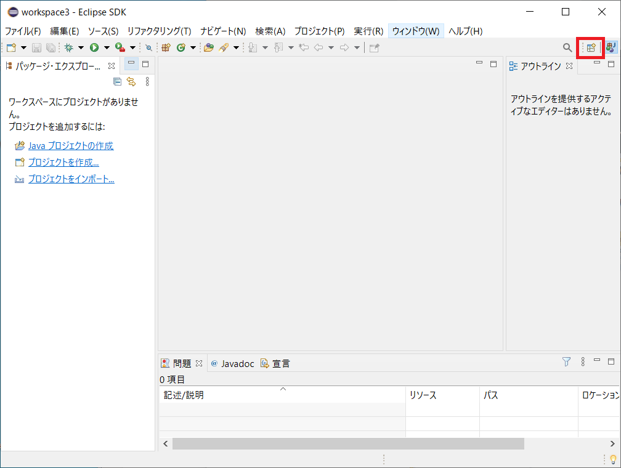
Task: Close the Package Explorer view tab
Action: point(112,66)
